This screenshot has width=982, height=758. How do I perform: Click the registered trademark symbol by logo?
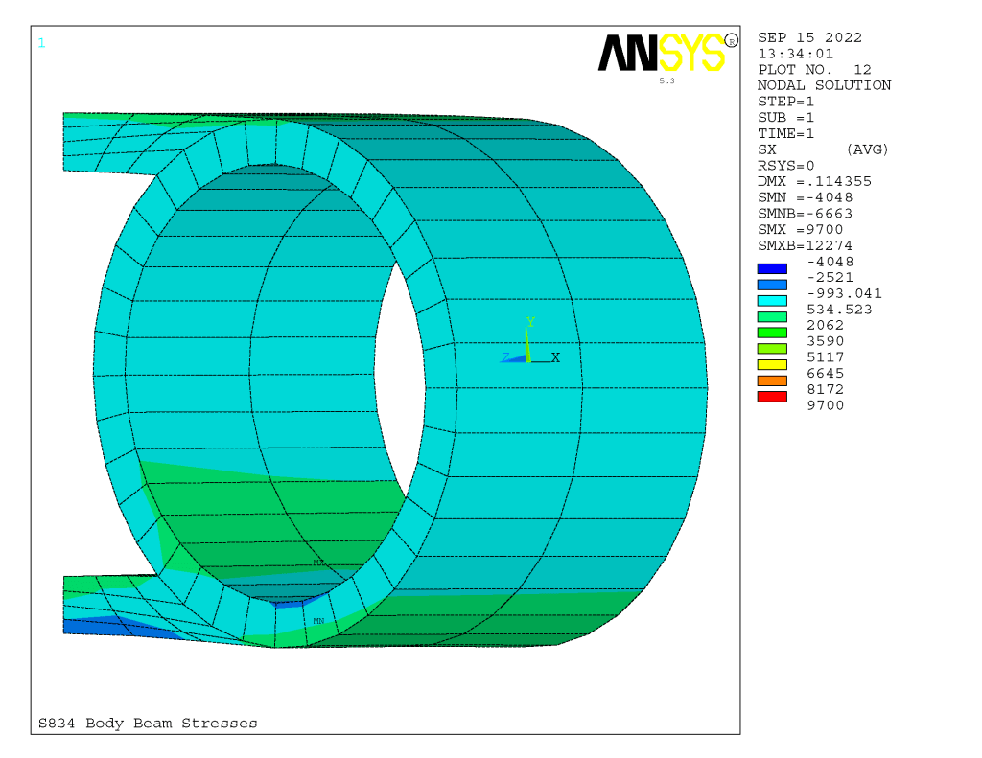click(x=733, y=40)
